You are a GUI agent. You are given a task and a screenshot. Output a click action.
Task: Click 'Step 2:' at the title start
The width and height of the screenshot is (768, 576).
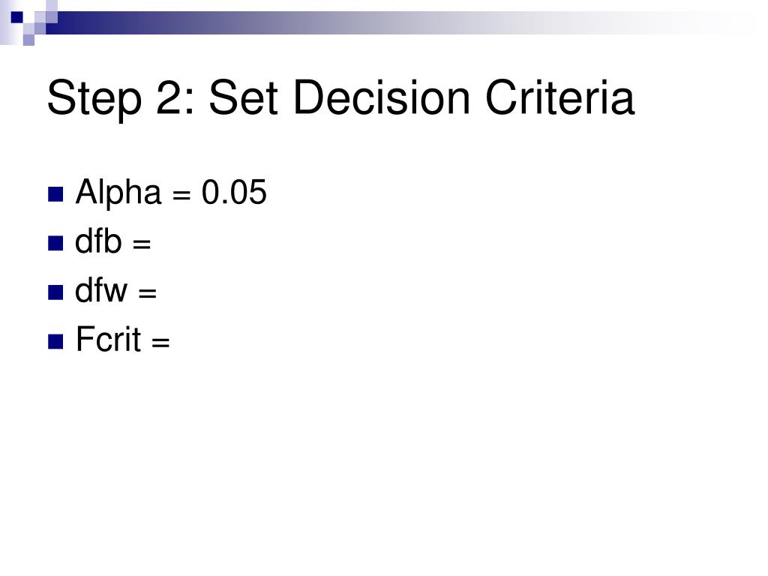(121, 98)
